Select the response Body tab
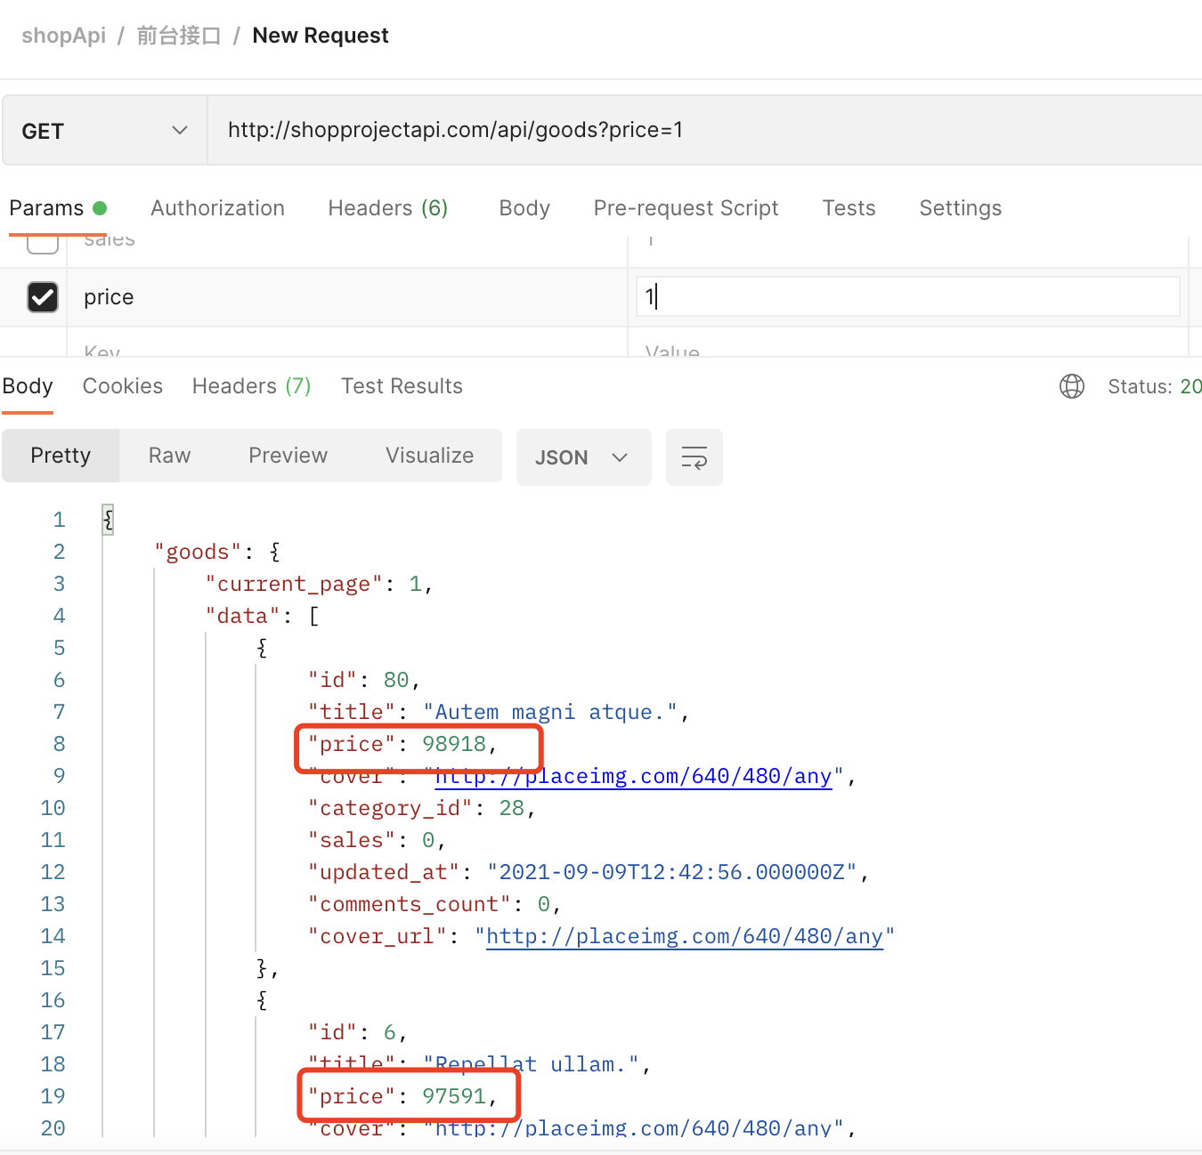Screen dimensions: 1202x1155 point(28,386)
